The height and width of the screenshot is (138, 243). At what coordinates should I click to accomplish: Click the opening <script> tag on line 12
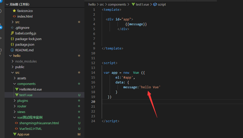pyautogui.click(x=110, y=63)
